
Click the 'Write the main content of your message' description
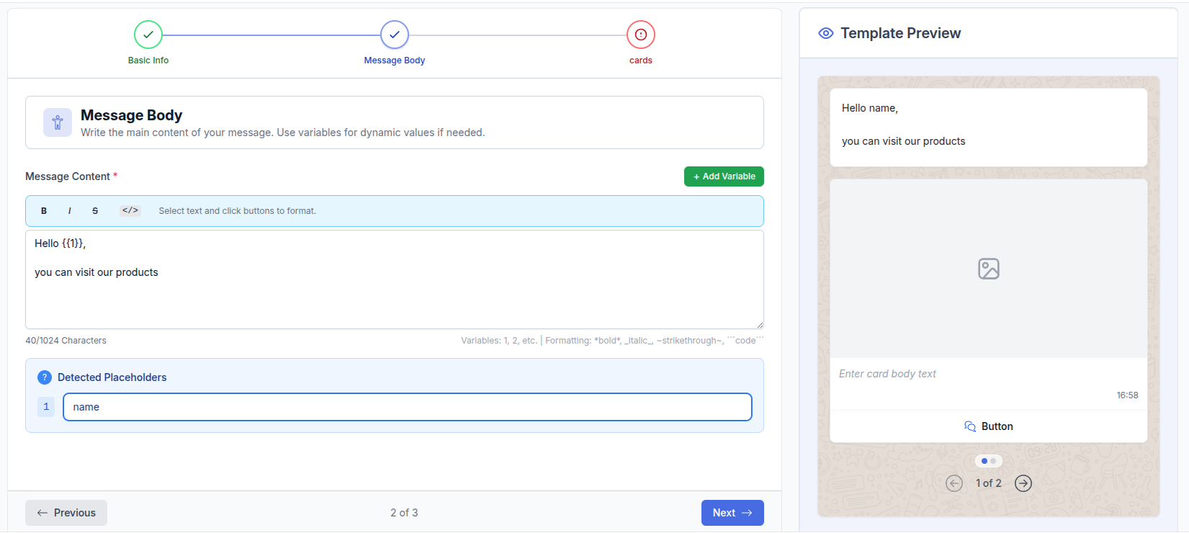[x=283, y=133]
